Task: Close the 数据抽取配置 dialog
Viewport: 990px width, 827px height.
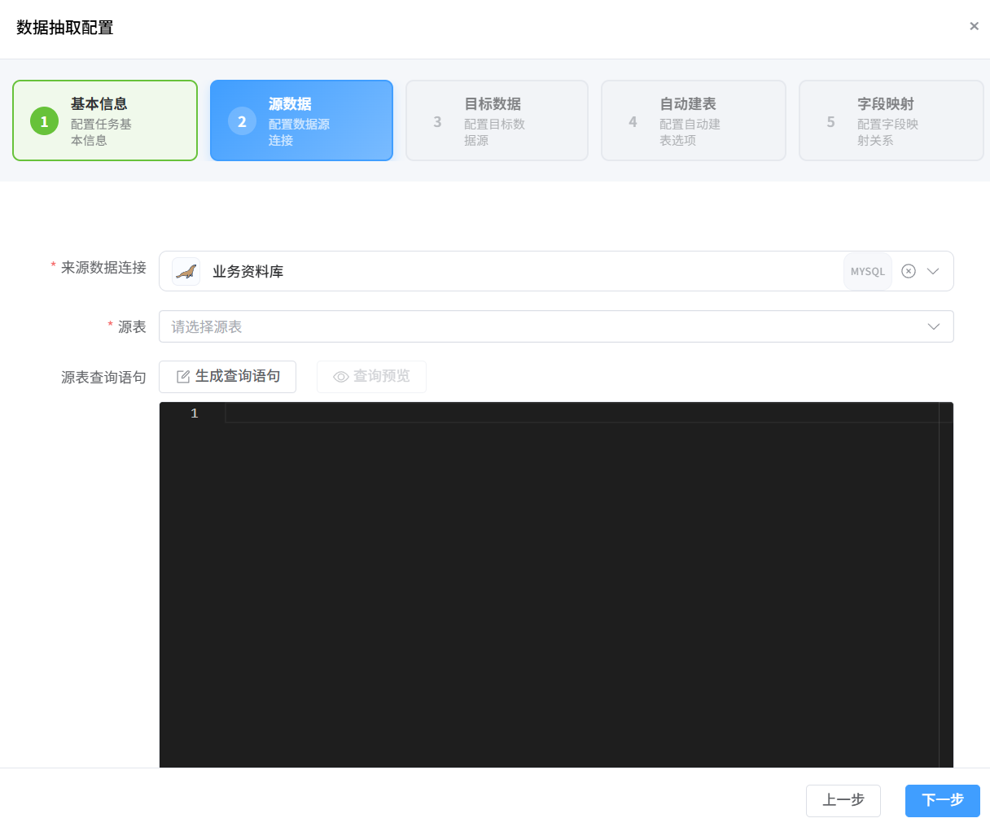Action: [x=974, y=26]
